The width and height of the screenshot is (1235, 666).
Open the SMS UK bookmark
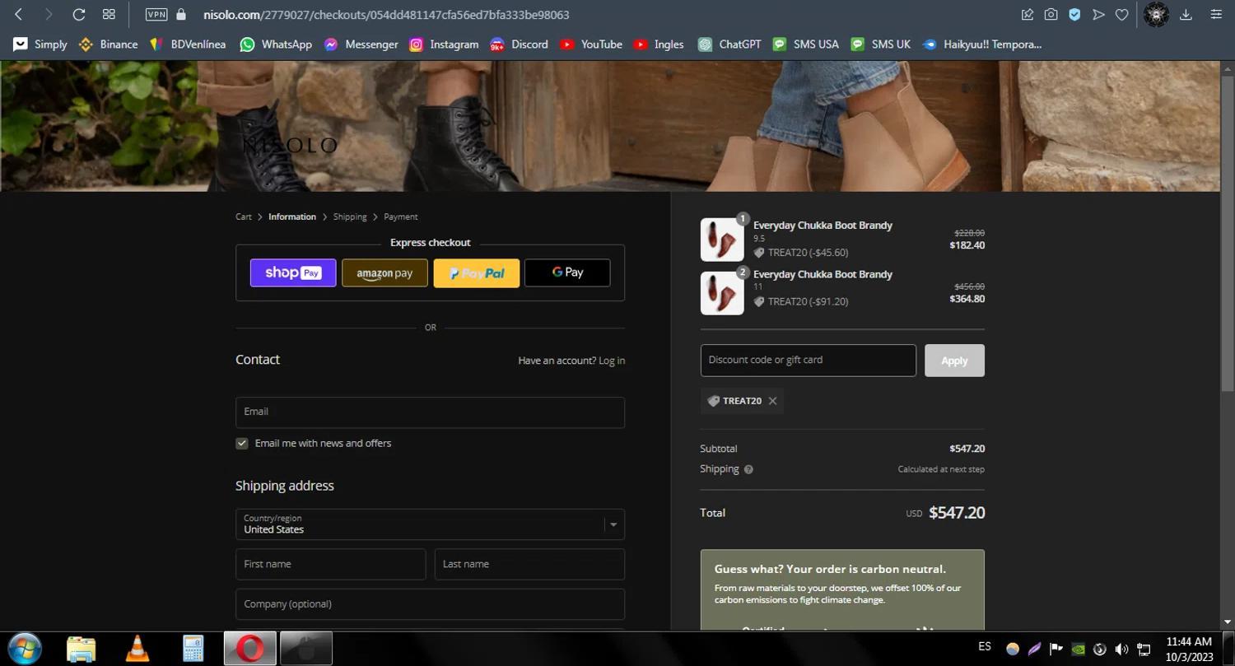[880, 44]
